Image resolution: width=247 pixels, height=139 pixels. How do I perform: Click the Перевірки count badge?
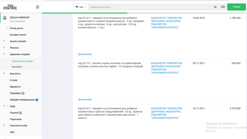(x=23, y=93)
